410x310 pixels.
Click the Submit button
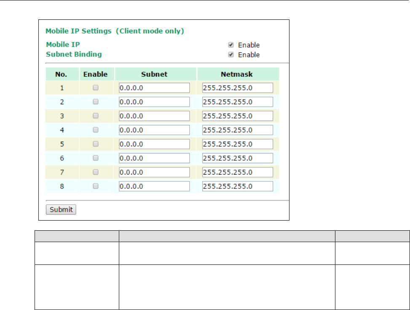click(61, 210)
